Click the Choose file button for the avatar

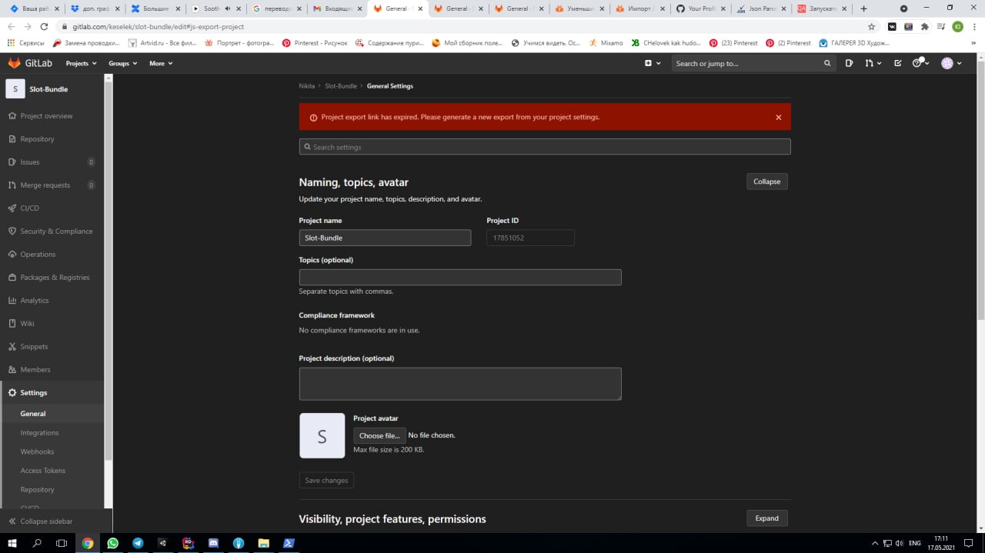tap(379, 435)
